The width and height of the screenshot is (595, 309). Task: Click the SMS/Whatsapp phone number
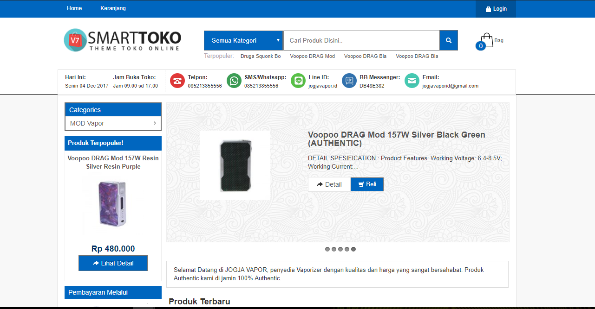[262, 86]
